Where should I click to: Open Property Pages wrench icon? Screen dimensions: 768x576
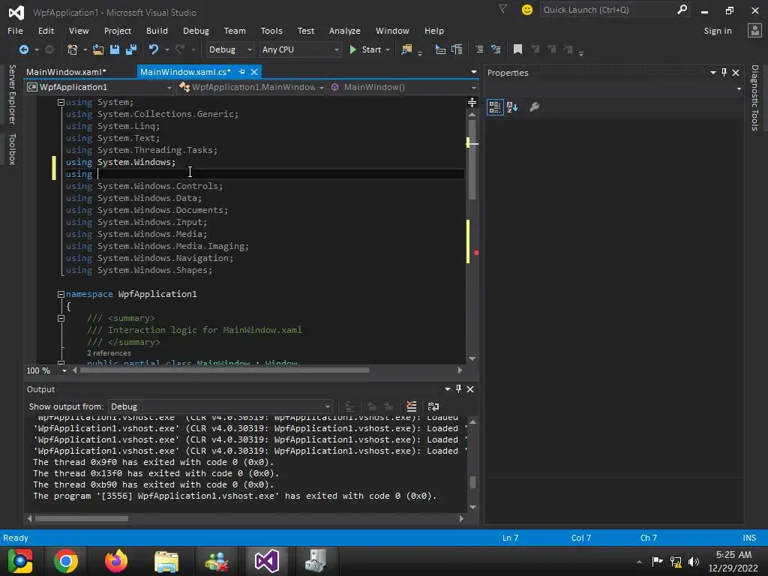tap(534, 106)
